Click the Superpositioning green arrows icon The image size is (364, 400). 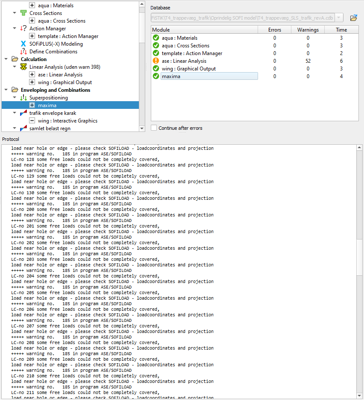(23, 97)
